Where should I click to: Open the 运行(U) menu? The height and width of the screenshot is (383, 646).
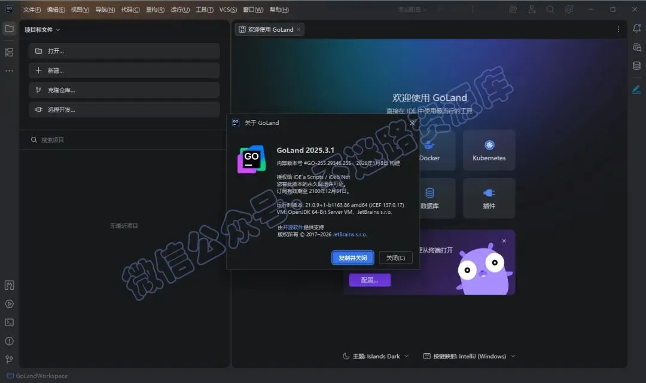coord(180,10)
